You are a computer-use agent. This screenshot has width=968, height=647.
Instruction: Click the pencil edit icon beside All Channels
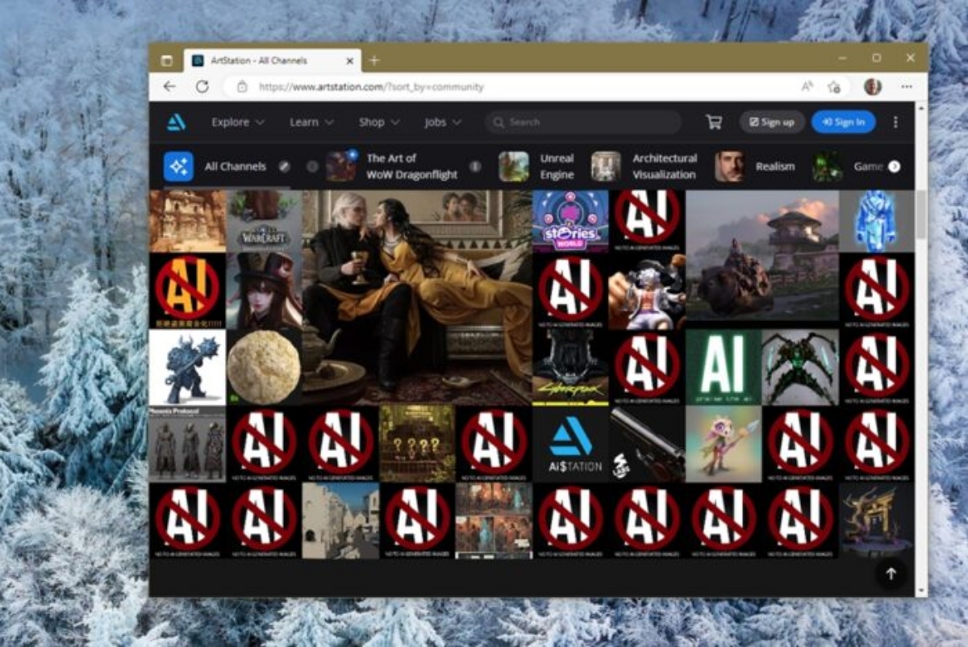[x=284, y=166]
